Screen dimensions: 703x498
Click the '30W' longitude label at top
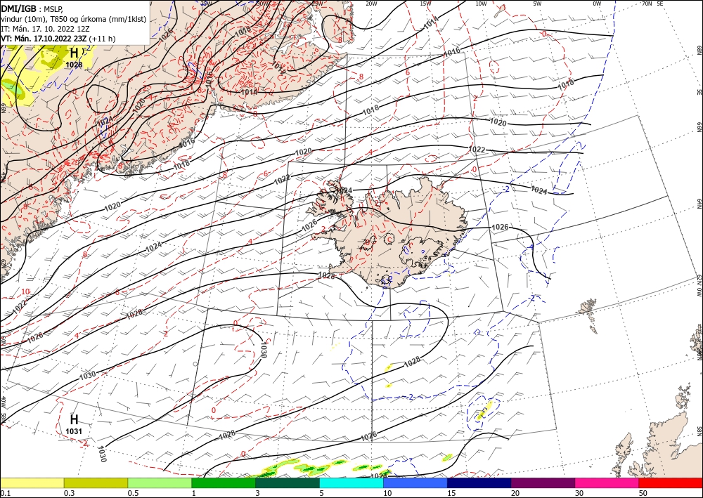263,4
